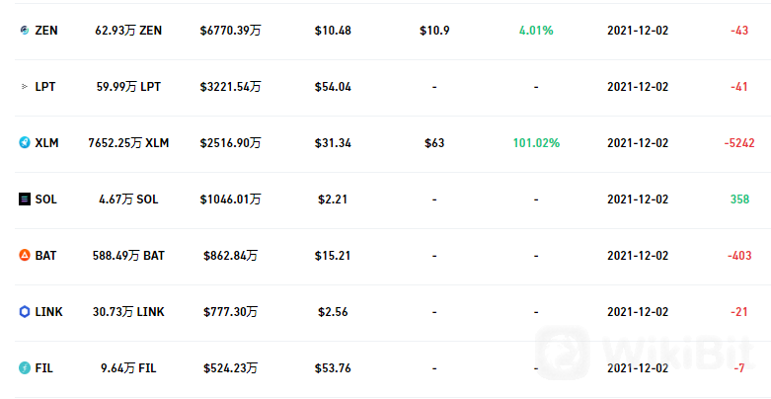This screenshot has width=771, height=399.
Task: Click the 4.01% ZEN gain figure
Action: (536, 31)
